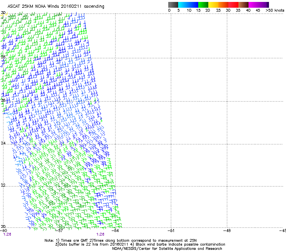Select the legend tick label "35"
Image resolution: width=286 pixels, height=251 pixels.
(x=238, y=10)
